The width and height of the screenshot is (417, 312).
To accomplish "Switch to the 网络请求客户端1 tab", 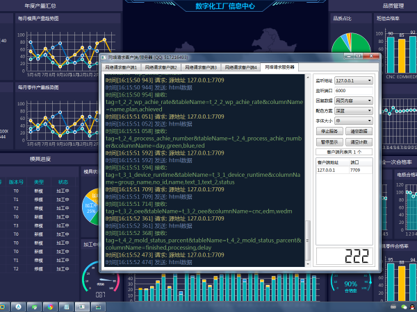I will tap(122, 67).
